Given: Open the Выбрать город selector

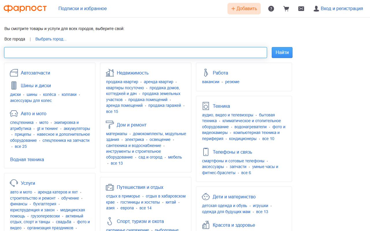Looking at the screenshot, I should pyautogui.click(x=51, y=39).
